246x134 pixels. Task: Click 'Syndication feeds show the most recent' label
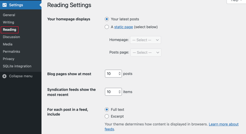[x=71, y=92]
